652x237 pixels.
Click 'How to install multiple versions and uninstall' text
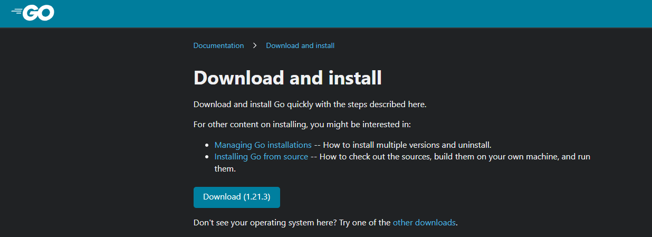pos(407,145)
